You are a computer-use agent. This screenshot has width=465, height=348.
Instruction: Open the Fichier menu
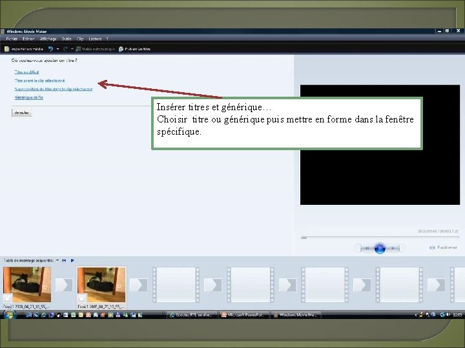pyautogui.click(x=12, y=39)
